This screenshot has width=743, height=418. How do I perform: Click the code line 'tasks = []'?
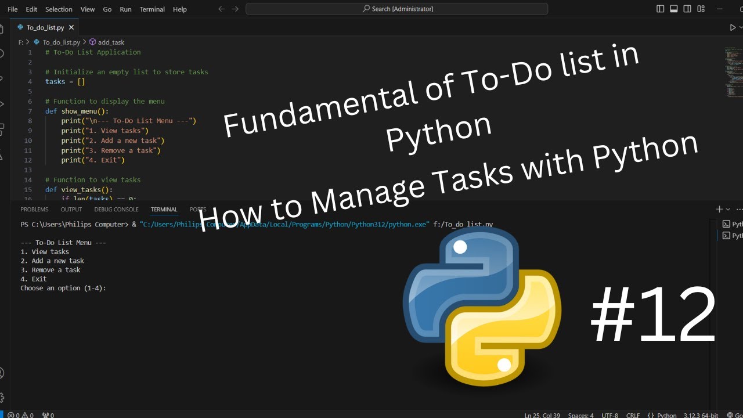(x=65, y=81)
